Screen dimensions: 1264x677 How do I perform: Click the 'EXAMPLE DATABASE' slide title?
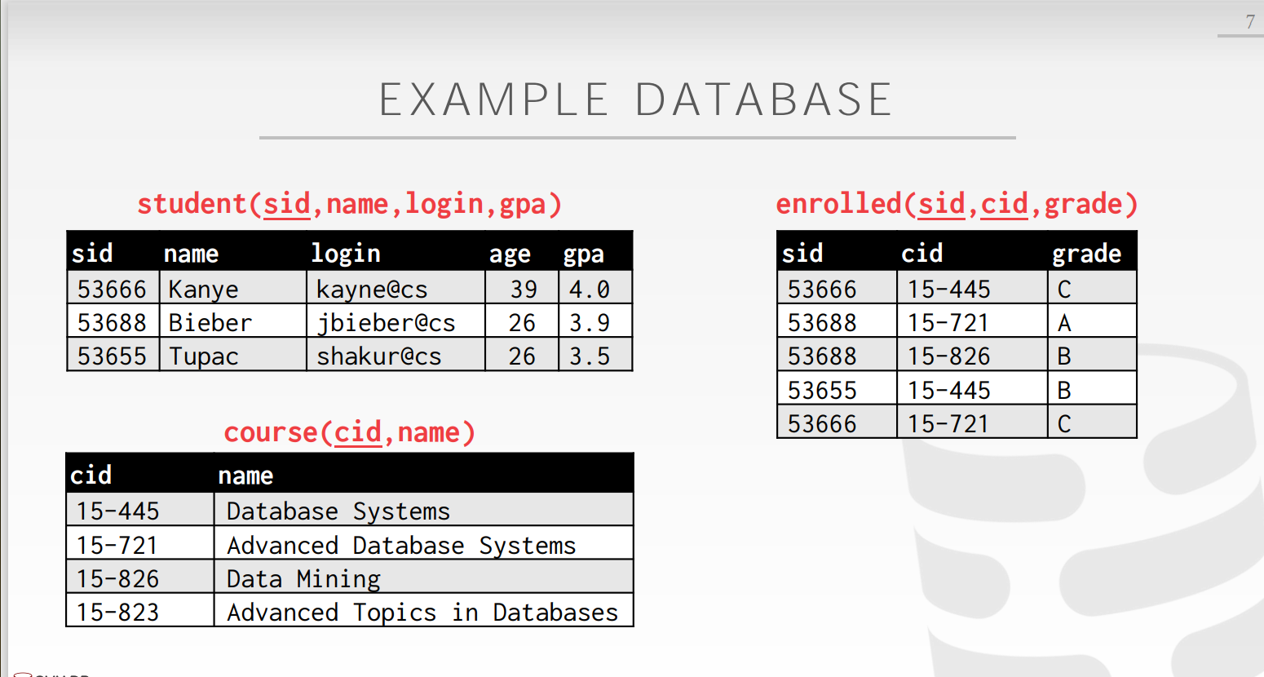coord(635,100)
